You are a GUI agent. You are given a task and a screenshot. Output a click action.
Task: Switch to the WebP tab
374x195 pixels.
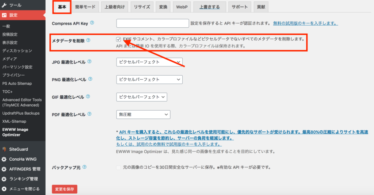click(182, 7)
